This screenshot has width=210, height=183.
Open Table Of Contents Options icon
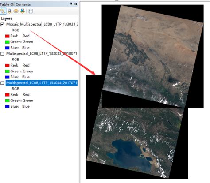(x=31, y=11)
